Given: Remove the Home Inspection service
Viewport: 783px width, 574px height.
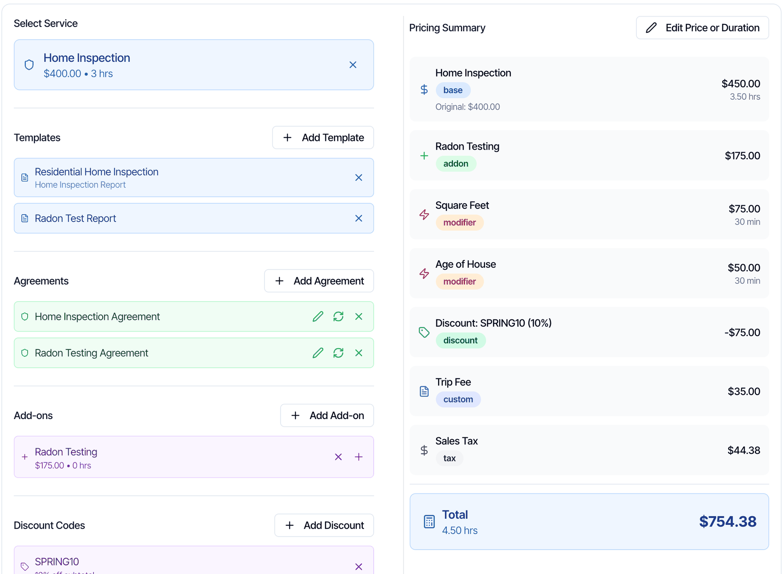Looking at the screenshot, I should click(353, 65).
